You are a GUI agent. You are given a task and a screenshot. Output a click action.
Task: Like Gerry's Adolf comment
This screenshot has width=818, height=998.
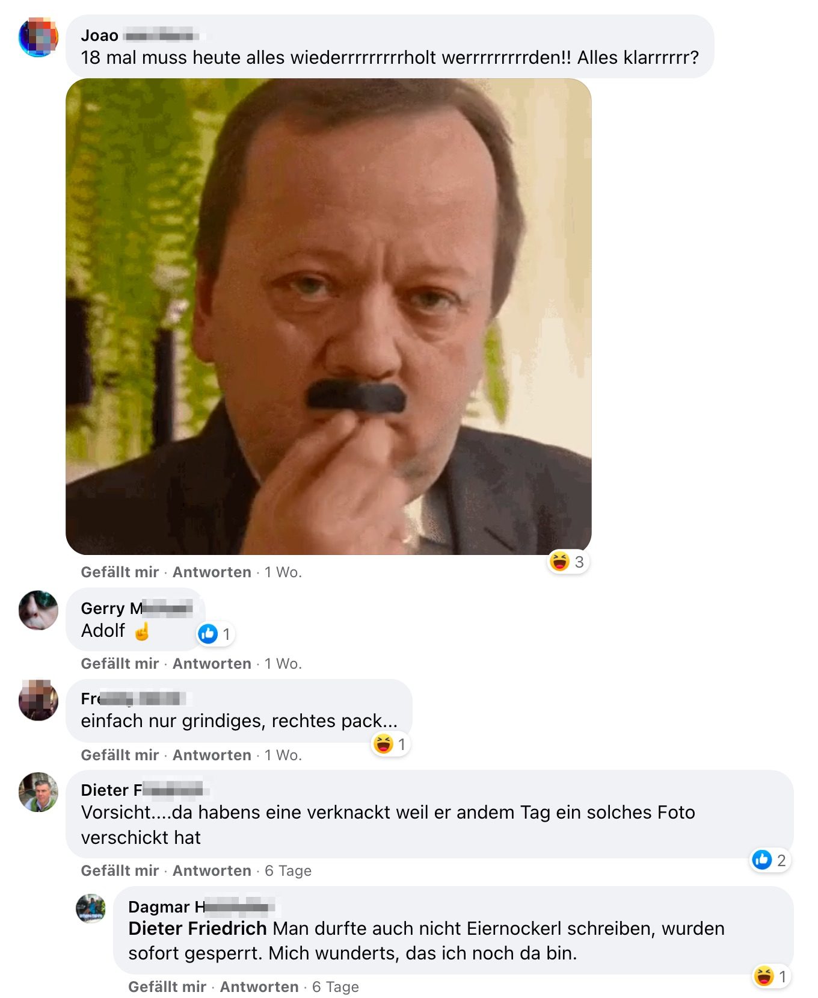120,663
